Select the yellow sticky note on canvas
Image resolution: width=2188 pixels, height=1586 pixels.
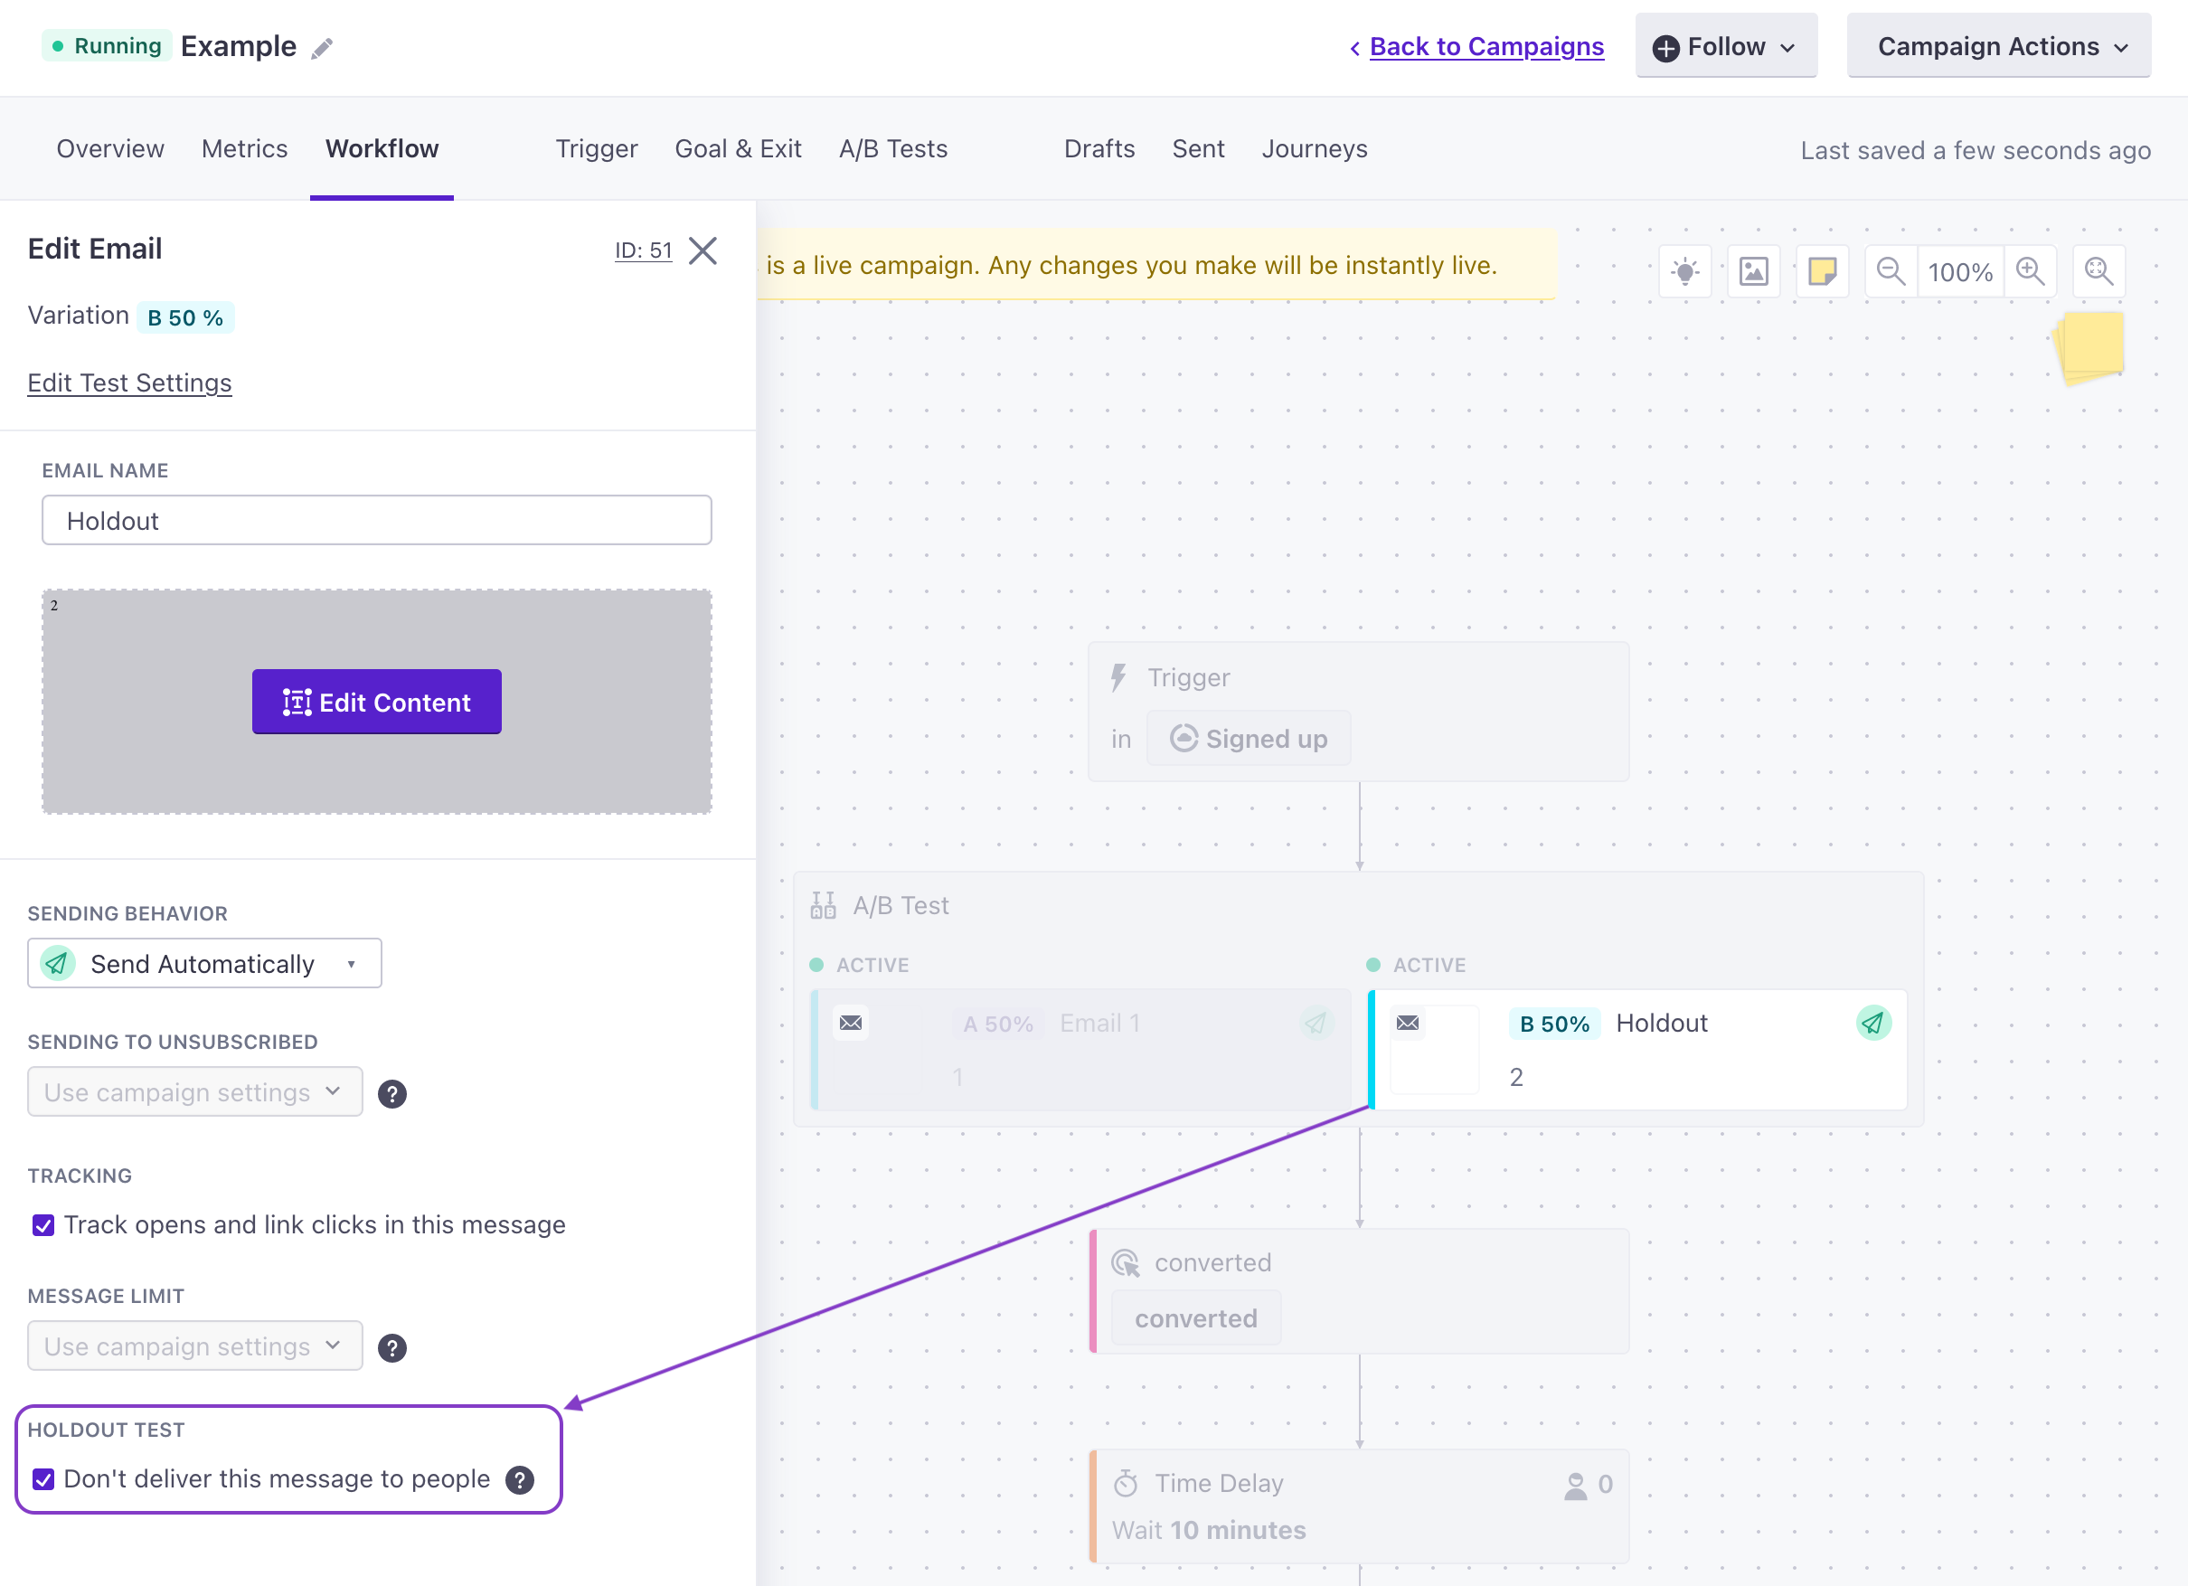pos(2089,347)
